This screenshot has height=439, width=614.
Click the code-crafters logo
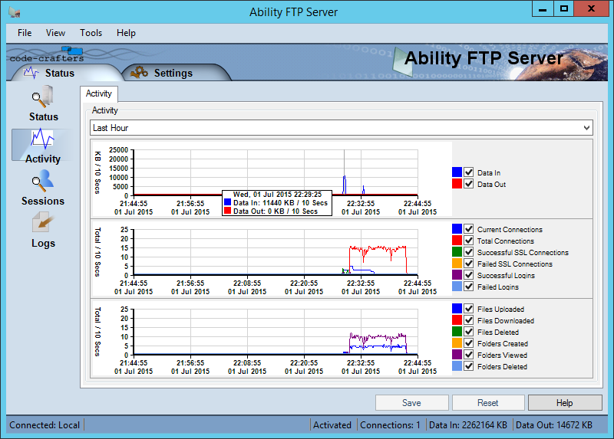[45, 55]
